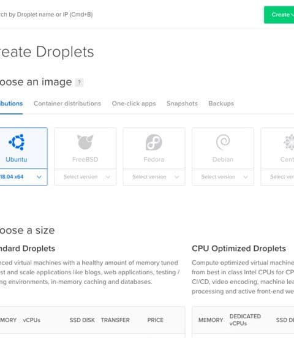The image size is (294, 338).
Task: Click the PRICE column header
Action: click(156, 320)
